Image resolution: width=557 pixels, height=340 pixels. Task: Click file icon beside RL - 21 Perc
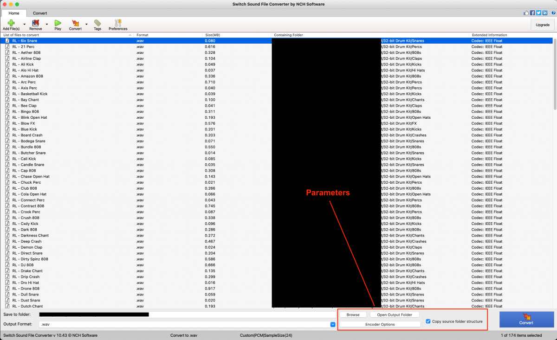pos(7,46)
